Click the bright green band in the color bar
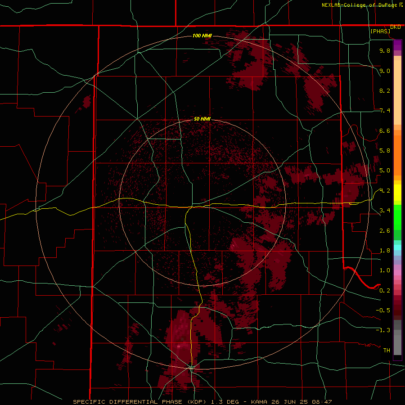This screenshot has width=405, height=405. pos(397,217)
